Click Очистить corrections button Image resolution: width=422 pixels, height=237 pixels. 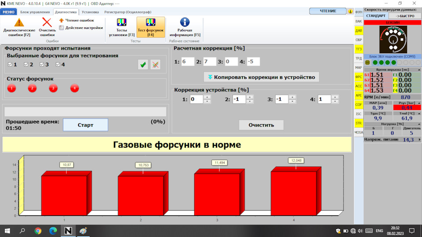coord(261,125)
